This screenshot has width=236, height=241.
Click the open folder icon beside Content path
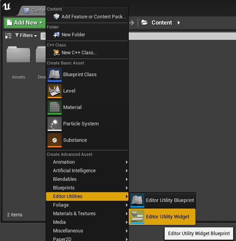coord(145,23)
